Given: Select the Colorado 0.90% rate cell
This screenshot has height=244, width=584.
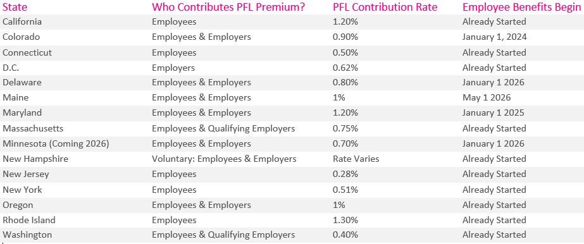Looking at the screenshot, I should tap(345, 37).
